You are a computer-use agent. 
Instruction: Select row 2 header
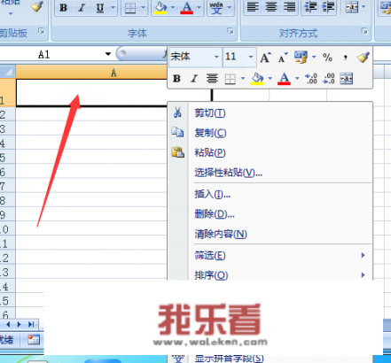tap(8, 114)
